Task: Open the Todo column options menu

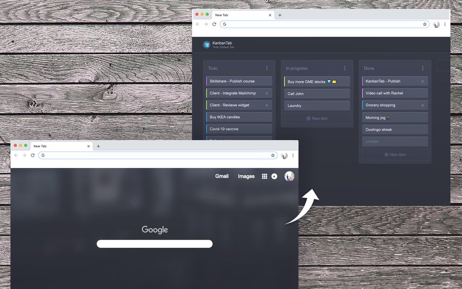Action: pyautogui.click(x=267, y=68)
